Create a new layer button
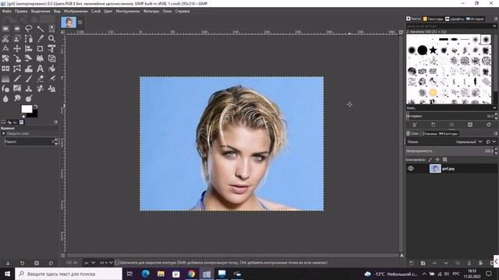This screenshot has height=280, width=499. pyautogui.click(x=411, y=263)
